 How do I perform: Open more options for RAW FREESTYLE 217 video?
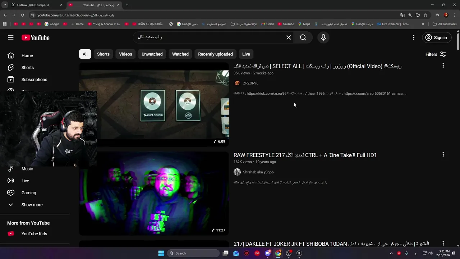(x=443, y=154)
